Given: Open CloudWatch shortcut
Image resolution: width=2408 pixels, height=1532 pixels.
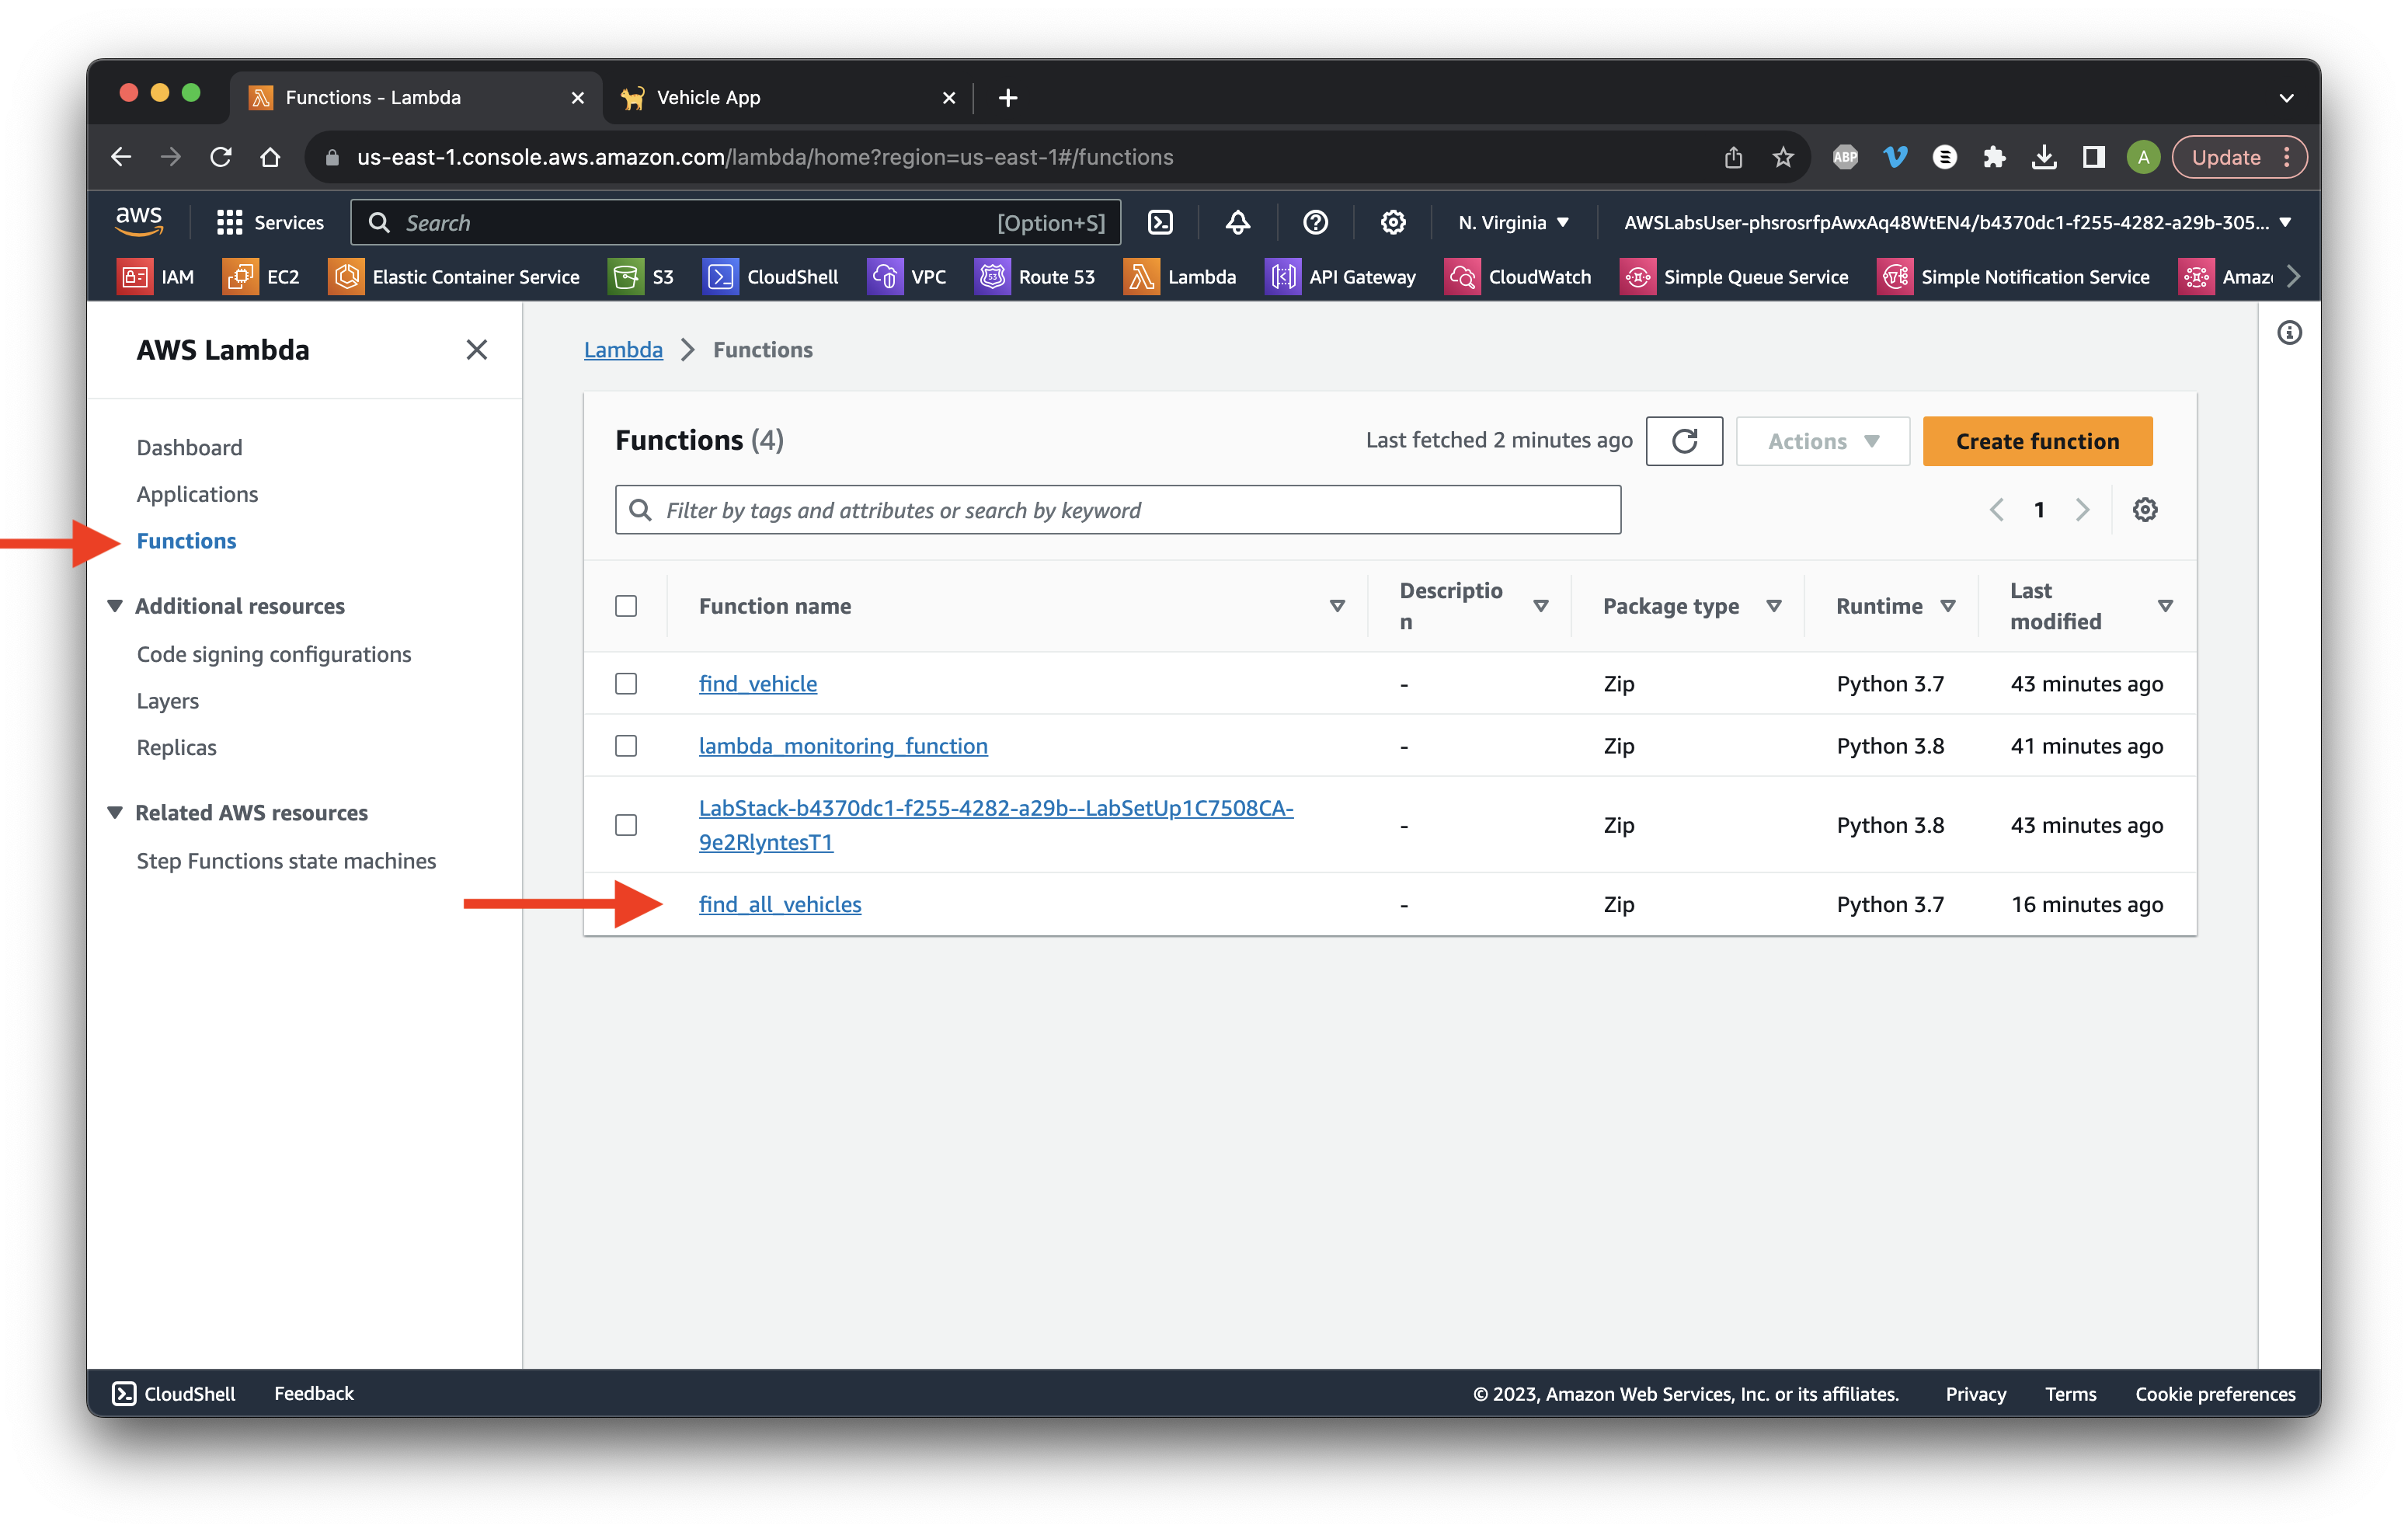Looking at the screenshot, I should tap(1518, 277).
